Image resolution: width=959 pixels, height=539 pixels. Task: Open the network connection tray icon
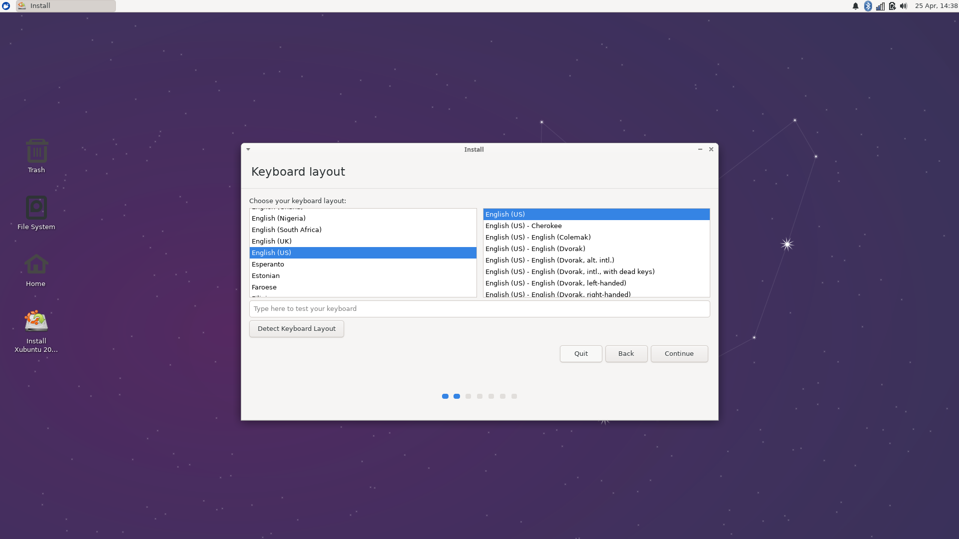click(x=880, y=6)
